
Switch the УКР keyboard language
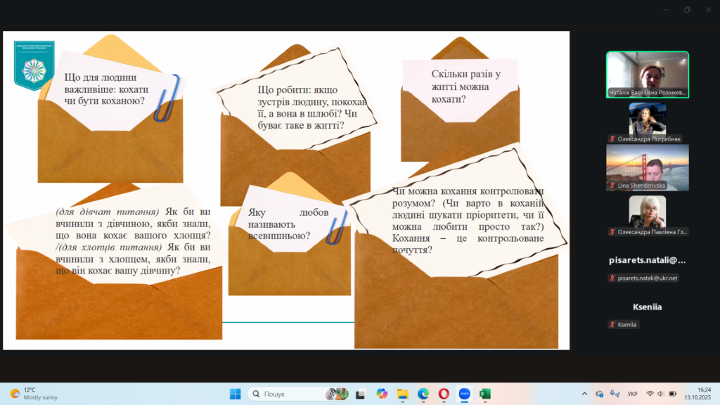tap(632, 394)
